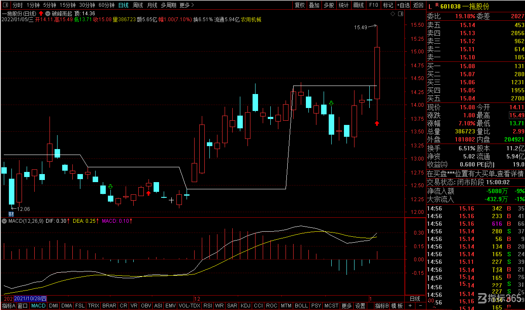This screenshot has width=525, height=310.
Task: Select the DMA indicator tab
Action: [67, 306]
